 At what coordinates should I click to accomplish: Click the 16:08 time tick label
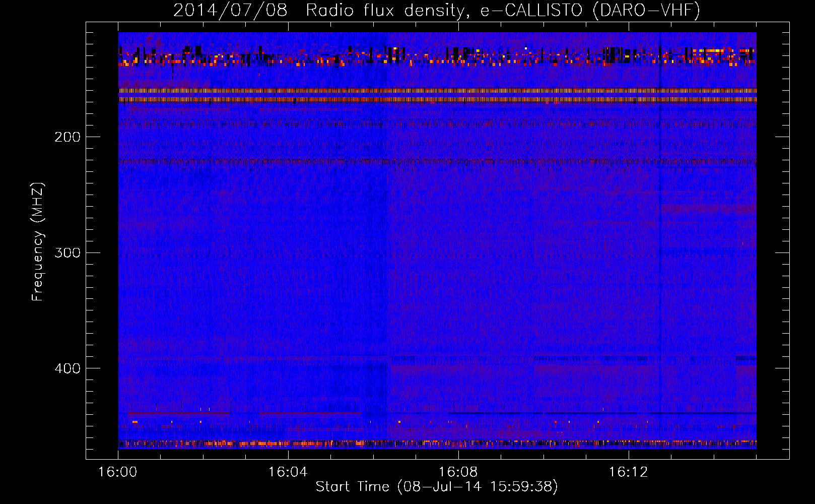pyautogui.click(x=458, y=472)
